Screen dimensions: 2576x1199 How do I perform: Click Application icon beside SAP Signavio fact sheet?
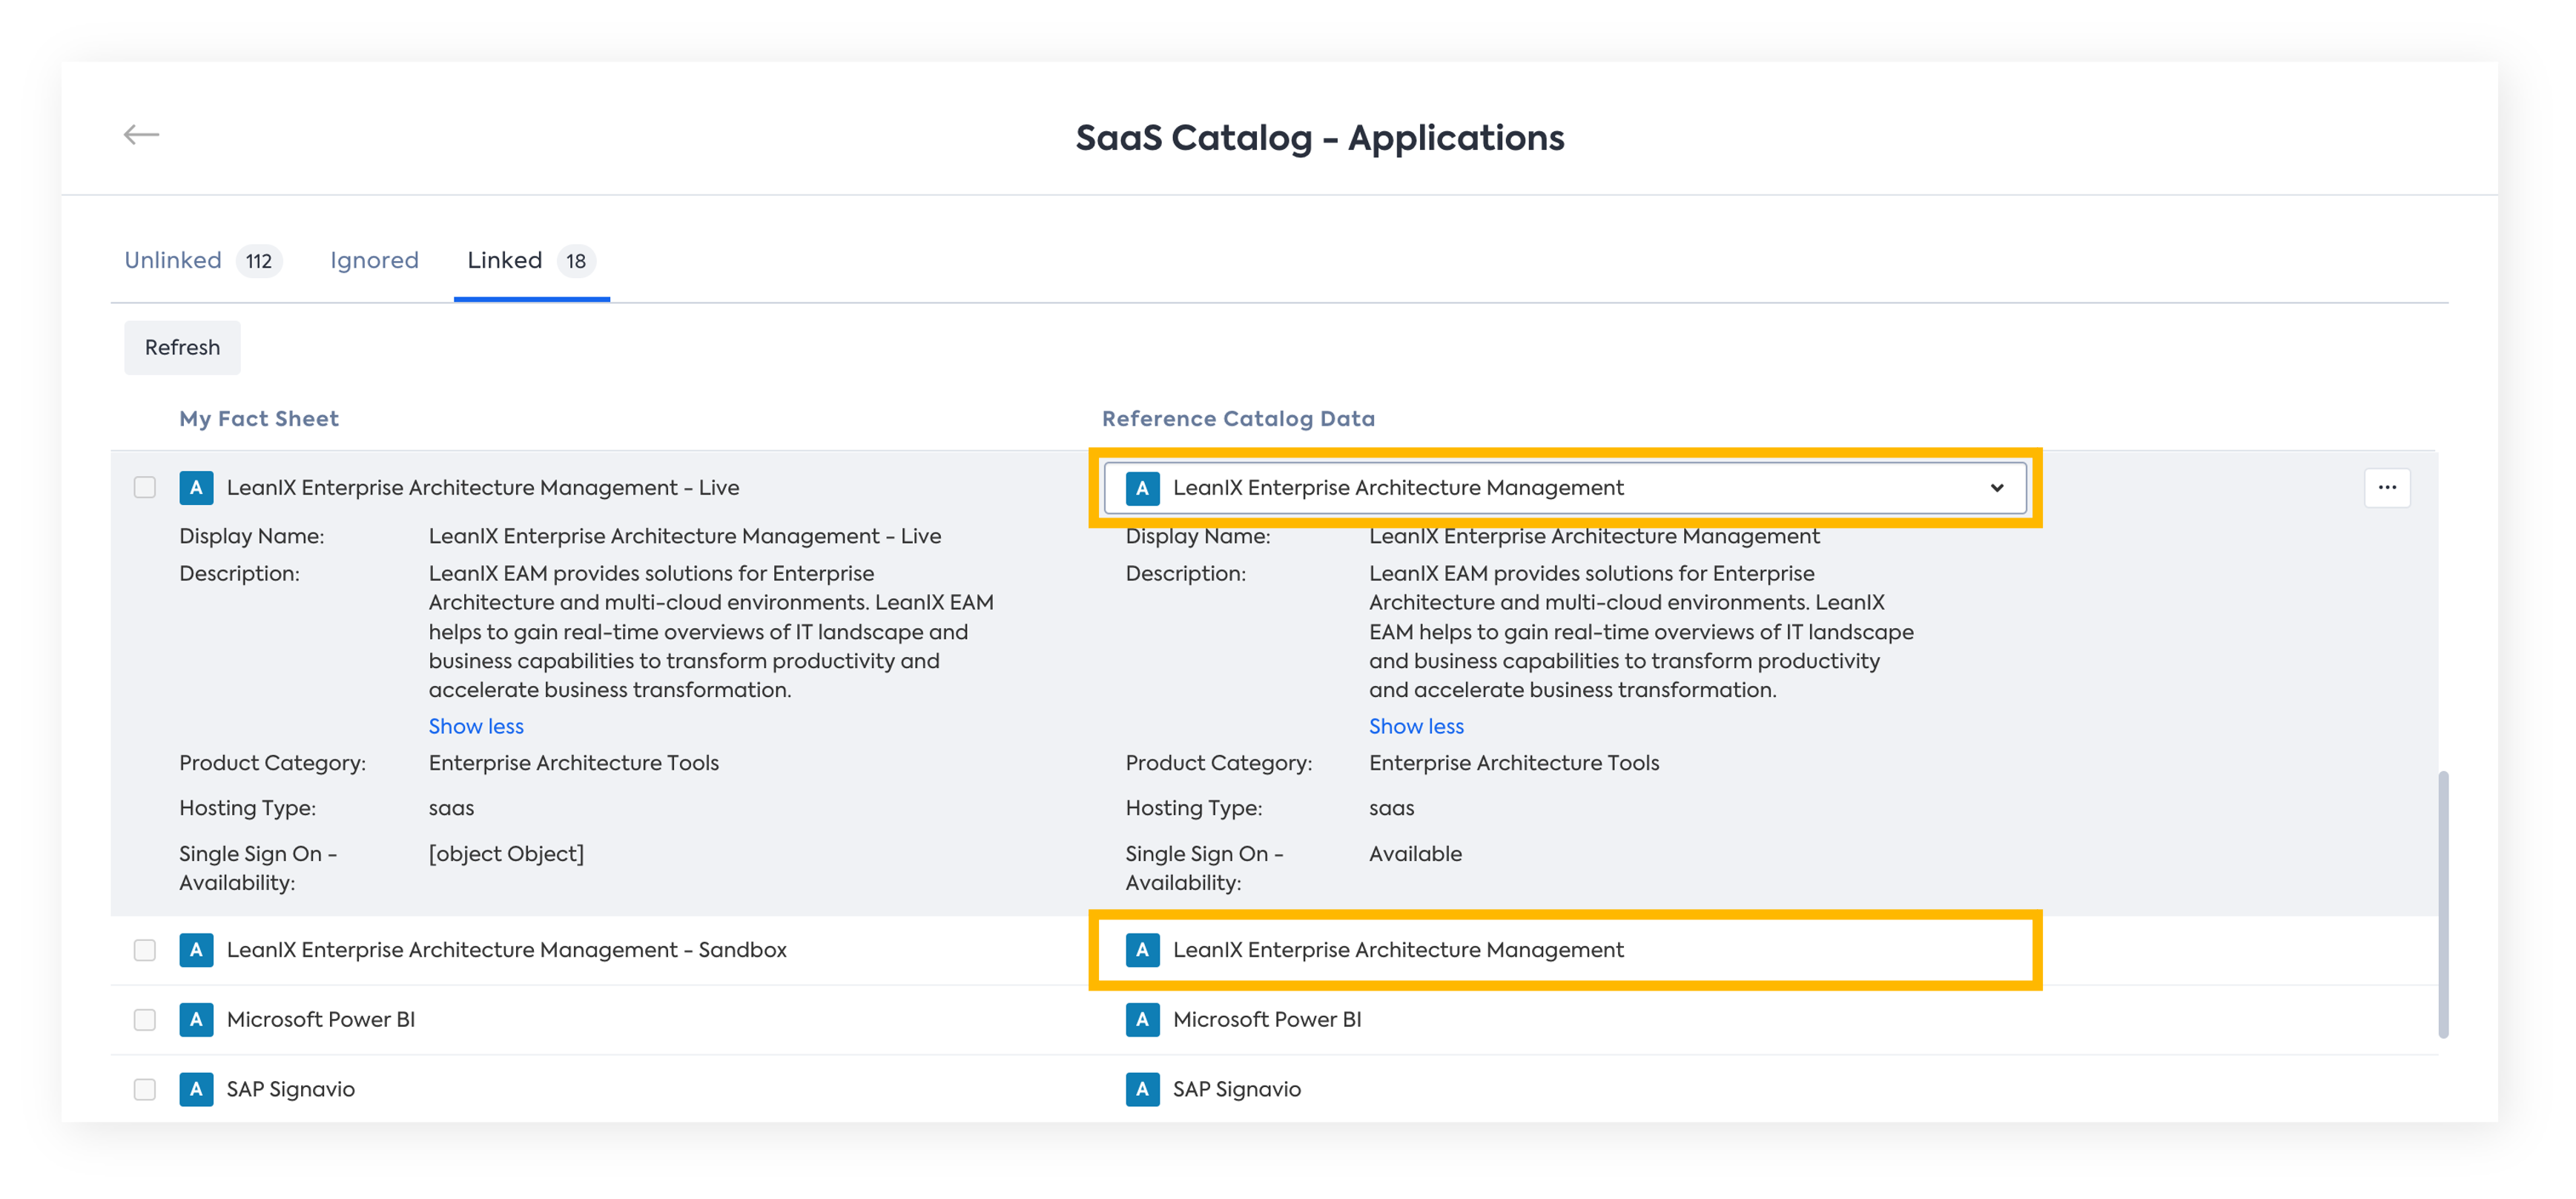pos(196,1089)
